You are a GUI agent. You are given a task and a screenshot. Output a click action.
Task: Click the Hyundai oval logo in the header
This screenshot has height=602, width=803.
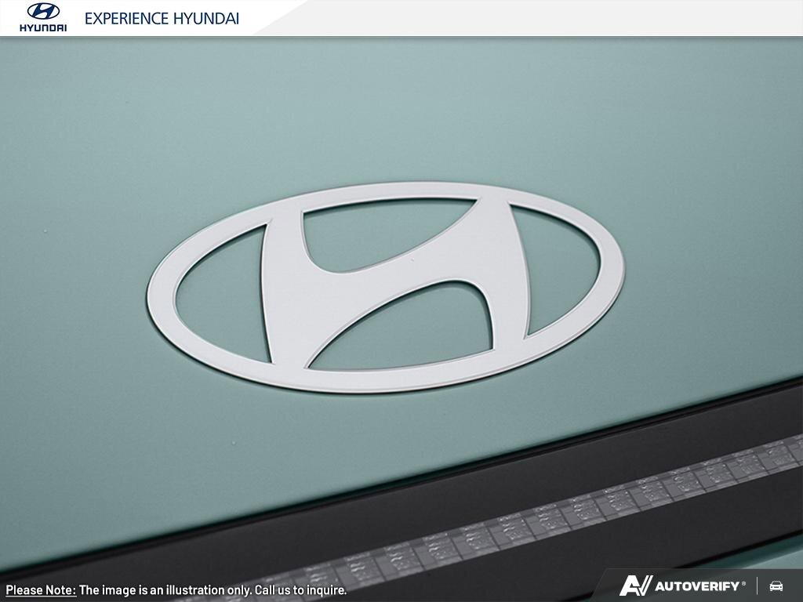pos(43,12)
